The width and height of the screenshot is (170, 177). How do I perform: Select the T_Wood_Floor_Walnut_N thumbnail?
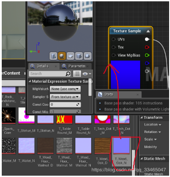pyautogui.click(x=83, y=146)
